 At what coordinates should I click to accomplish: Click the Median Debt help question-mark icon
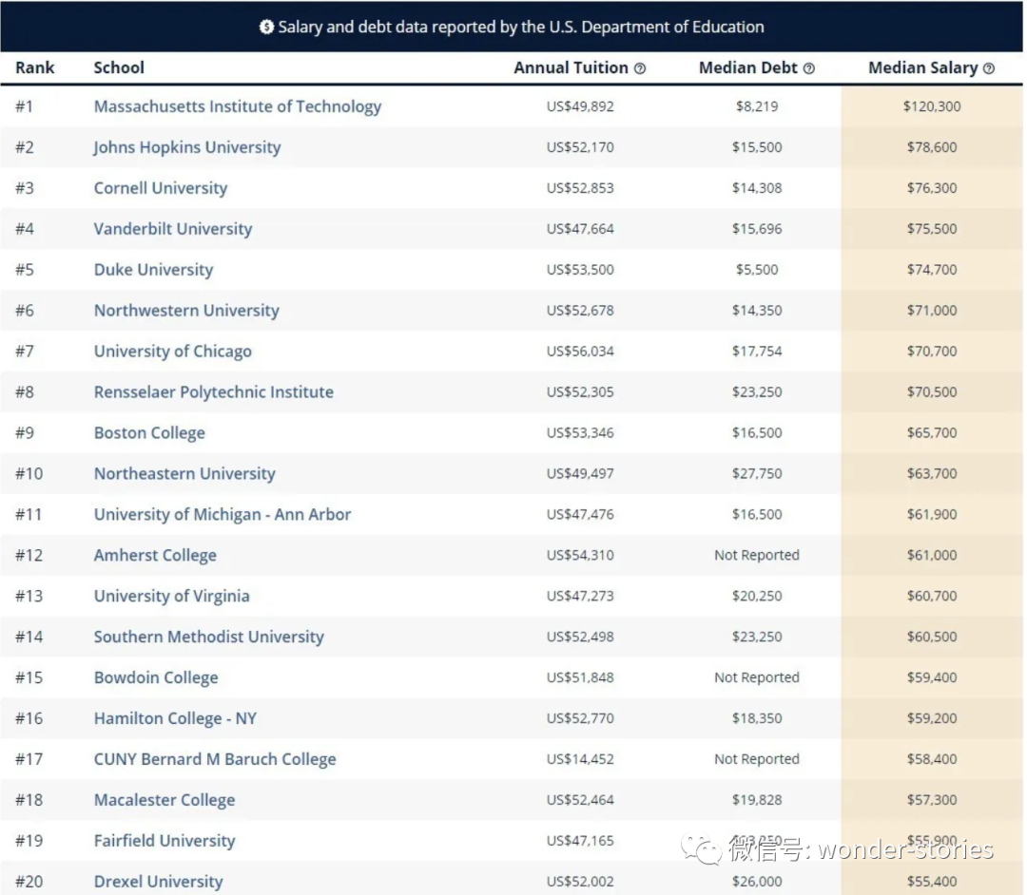pyautogui.click(x=809, y=68)
